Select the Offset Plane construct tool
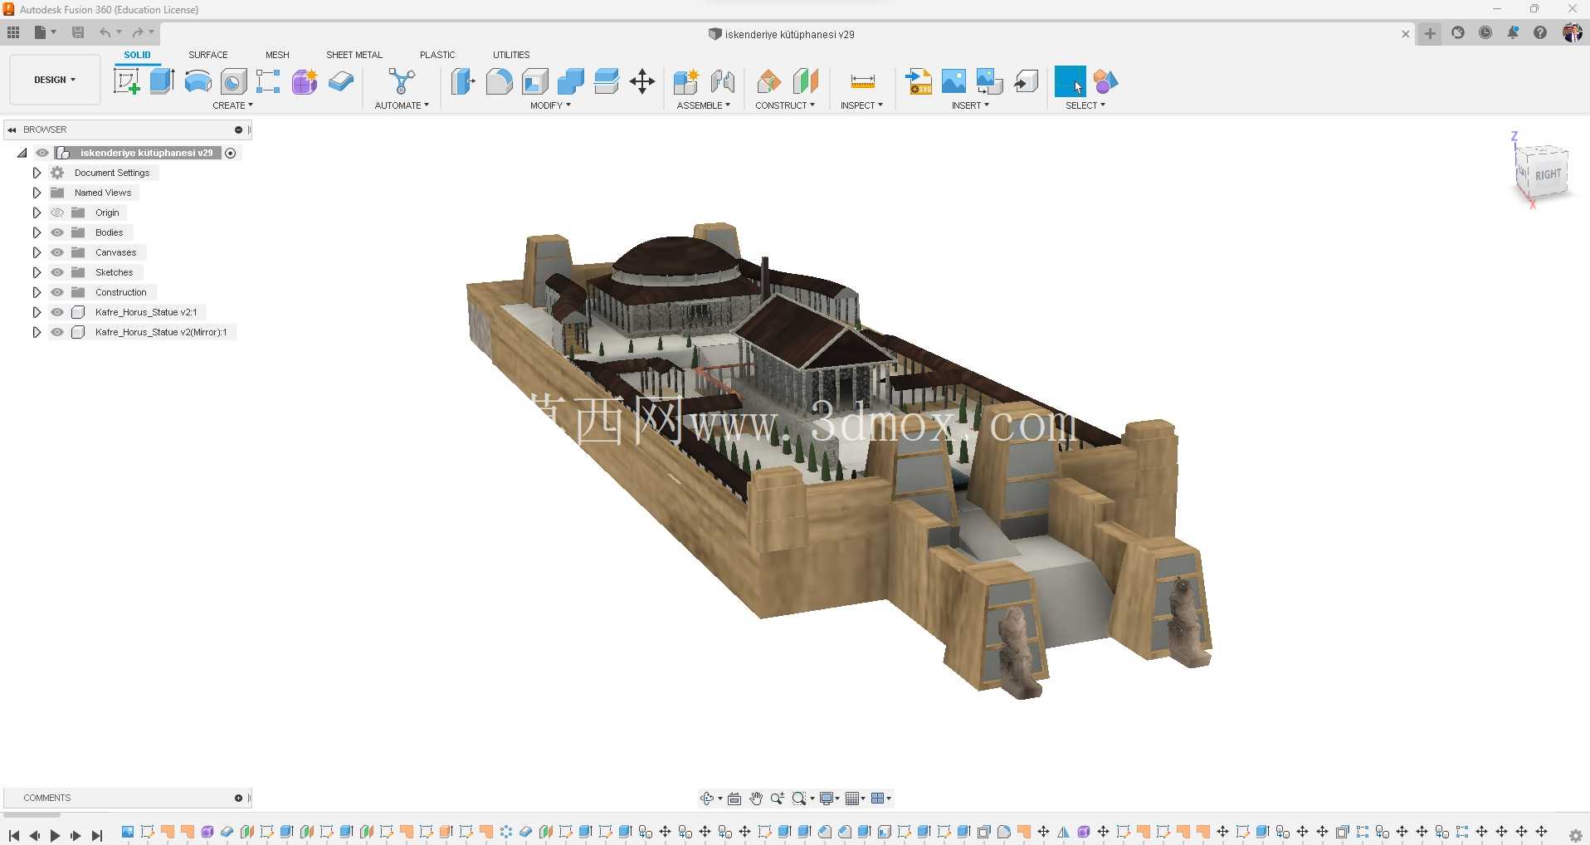Image resolution: width=1590 pixels, height=845 pixels. (769, 81)
